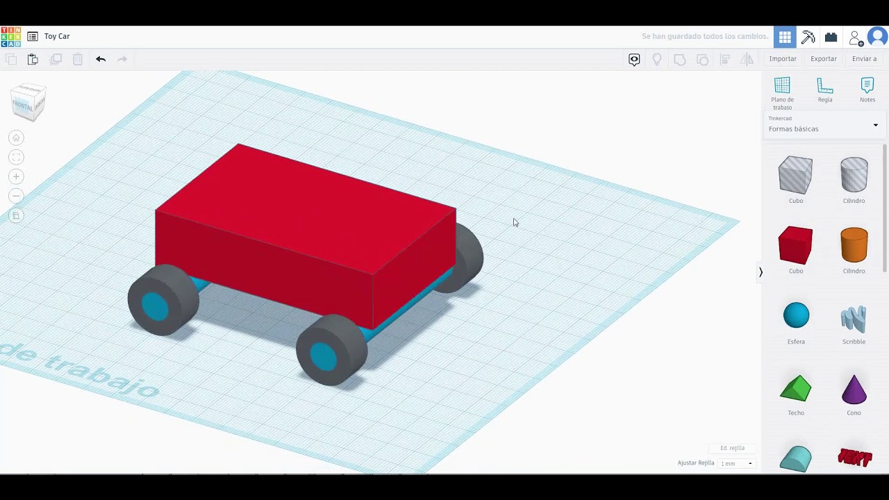Switch to the pickaxe blocks view
Viewport: 889px width, 500px height.
tap(808, 37)
